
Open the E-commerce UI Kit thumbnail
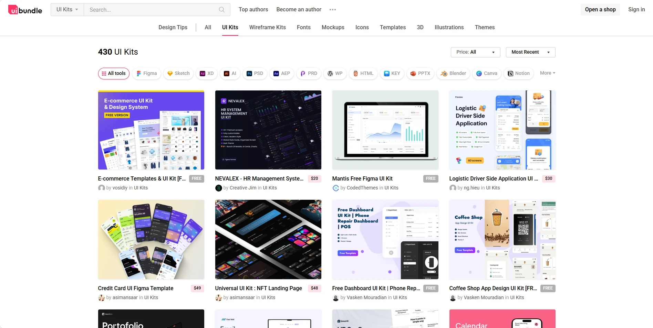coord(151,130)
